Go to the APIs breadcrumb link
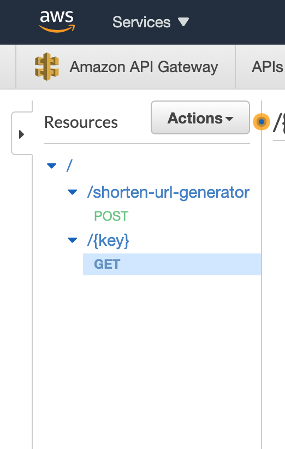The width and height of the screenshot is (285, 449). [x=268, y=67]
